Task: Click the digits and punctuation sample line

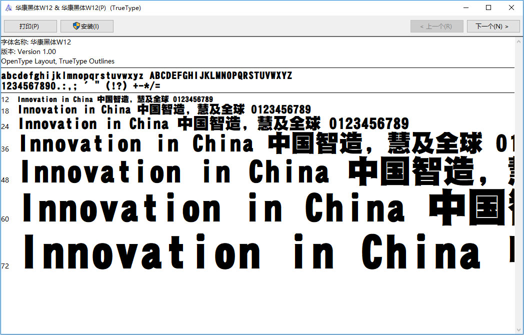Action: click(x=80, y=85)
